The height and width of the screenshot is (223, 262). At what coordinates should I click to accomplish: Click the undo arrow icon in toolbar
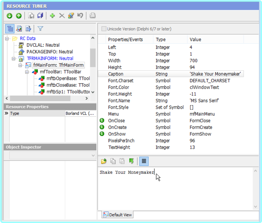(x=80, y=16)
